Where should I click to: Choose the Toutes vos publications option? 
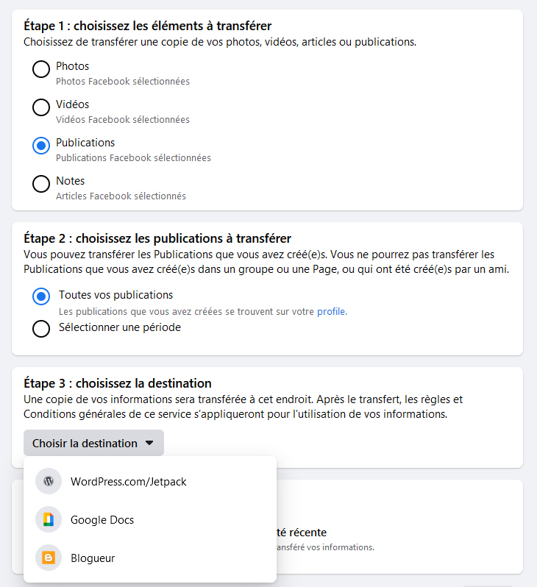41,296
